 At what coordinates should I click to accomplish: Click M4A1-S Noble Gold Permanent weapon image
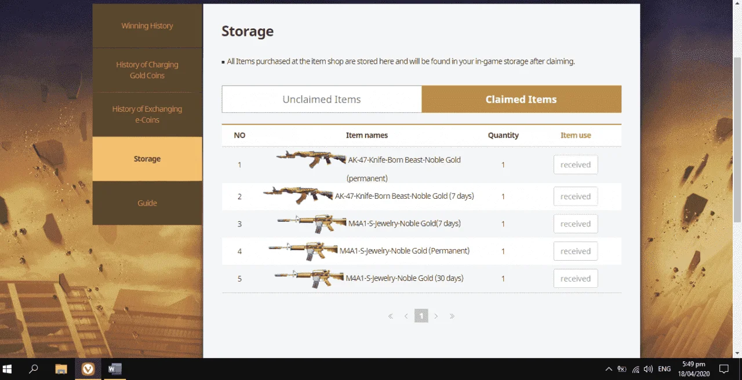tap(303, 251)
